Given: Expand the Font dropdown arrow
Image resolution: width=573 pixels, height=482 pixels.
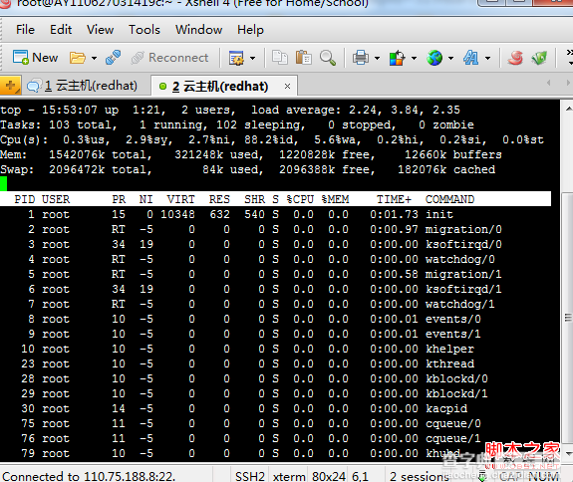Looking at the screenshot, I should point(487,58).
